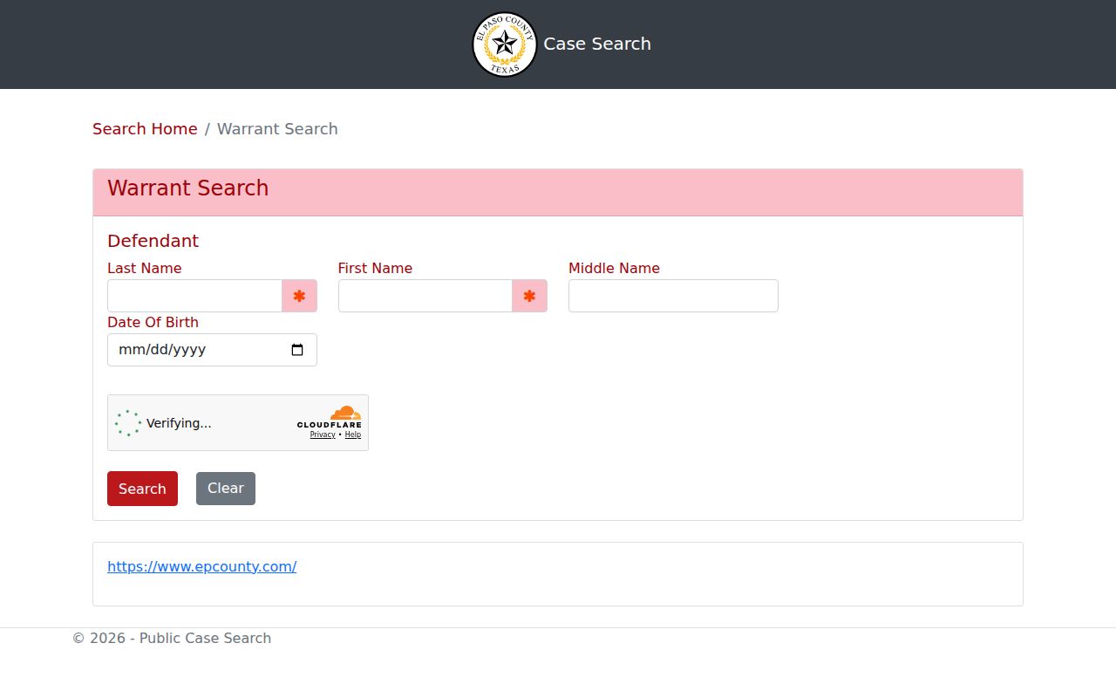1116x698 pixels.
Task: Click the Cloudflare logo in verification widget
Action: (330, 417)
